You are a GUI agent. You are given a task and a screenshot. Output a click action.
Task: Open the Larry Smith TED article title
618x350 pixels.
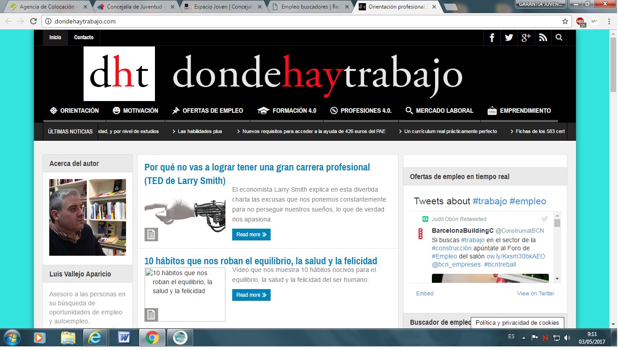[x=257, y=174]
